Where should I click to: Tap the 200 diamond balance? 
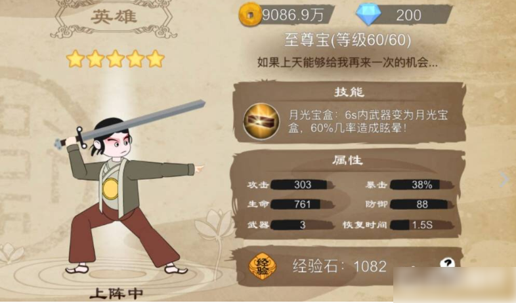pos(408,16)
